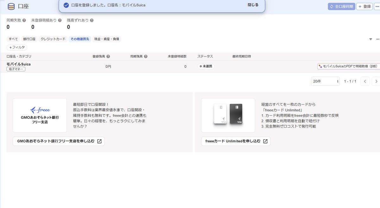Screen dimensions: 380x208
Task: Click GMOあおぞらネット銀行フリー支店を申し込む link button
Action: tap(59, 141)
